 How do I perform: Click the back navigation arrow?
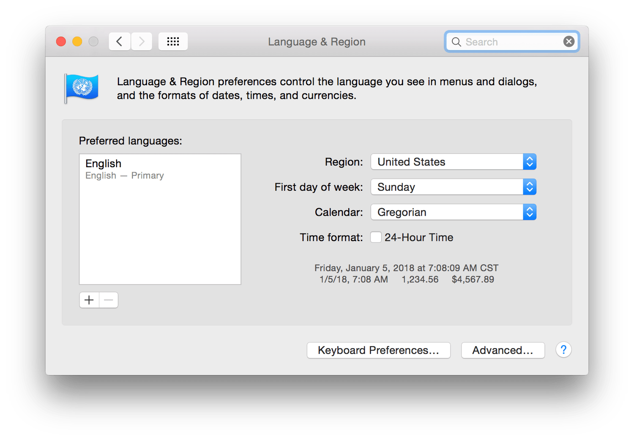119,41
